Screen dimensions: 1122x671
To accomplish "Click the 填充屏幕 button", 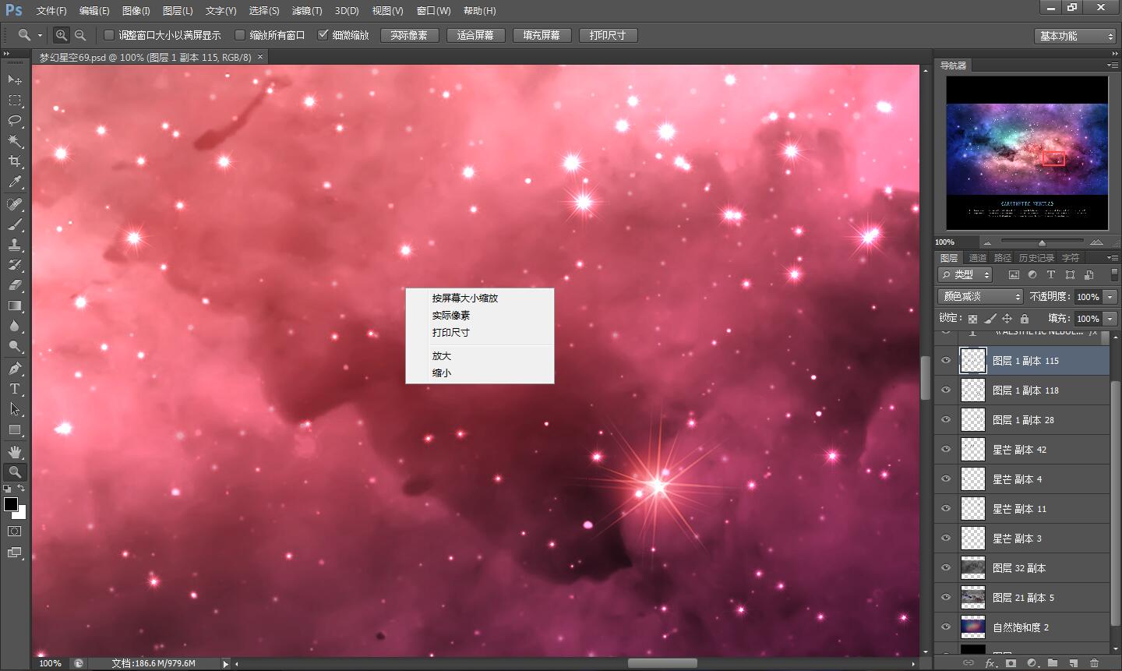I will click(542, 36).
